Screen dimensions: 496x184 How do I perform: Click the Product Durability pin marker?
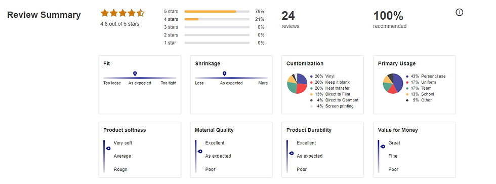point(292,153)
